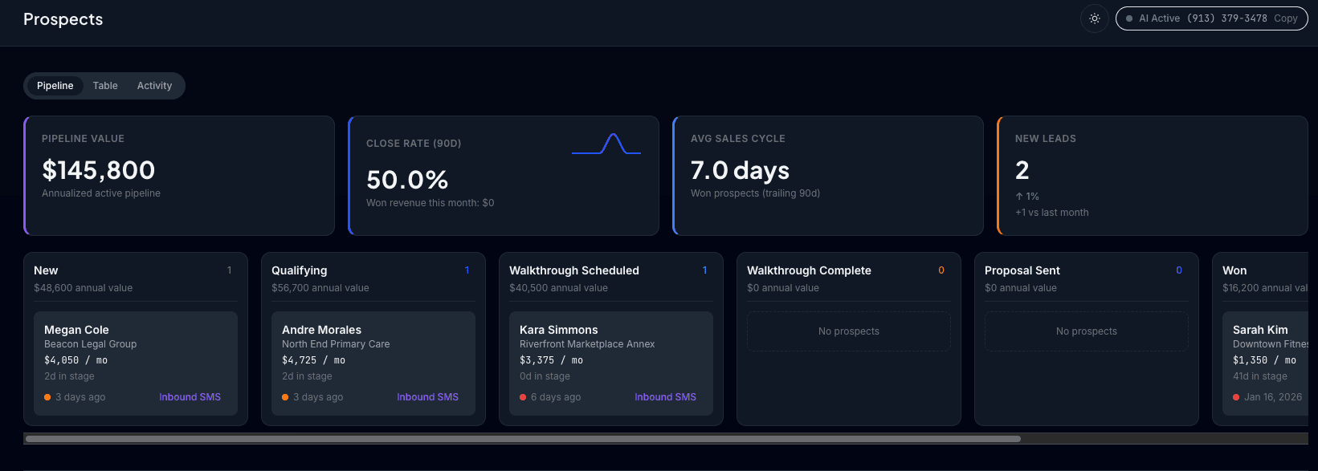Click Riverfront Marketplace Annex company name

click(x=587, y=344)
